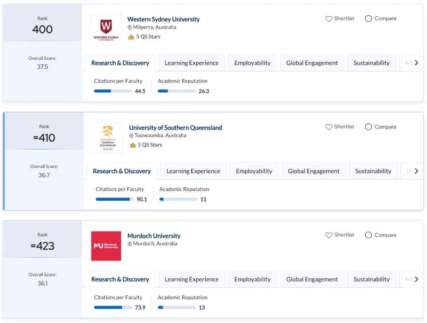The image size is (427, 323).
Task: Enable Compare for Murdoch University
Action: pos(368,235)
